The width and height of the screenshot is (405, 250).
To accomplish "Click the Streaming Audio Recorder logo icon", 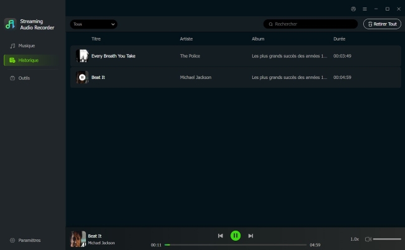I will tap(10, 24).
